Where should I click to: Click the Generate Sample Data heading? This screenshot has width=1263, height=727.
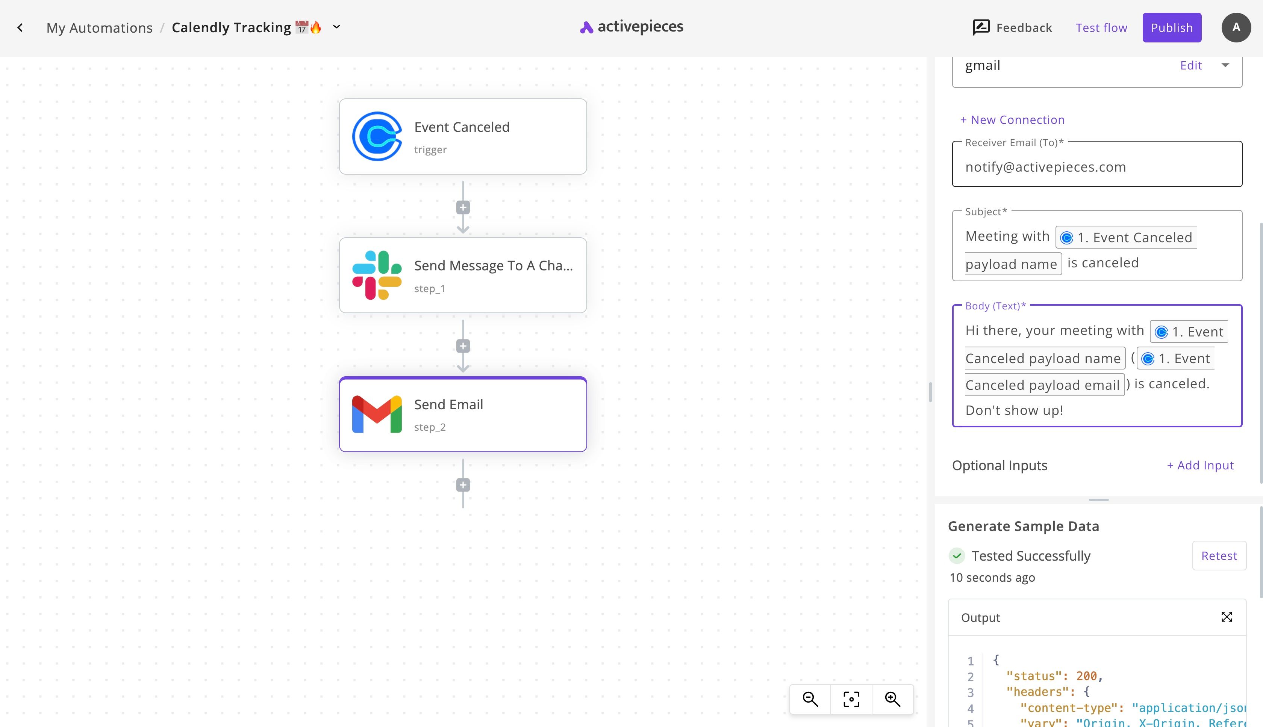click(1023, 526)
